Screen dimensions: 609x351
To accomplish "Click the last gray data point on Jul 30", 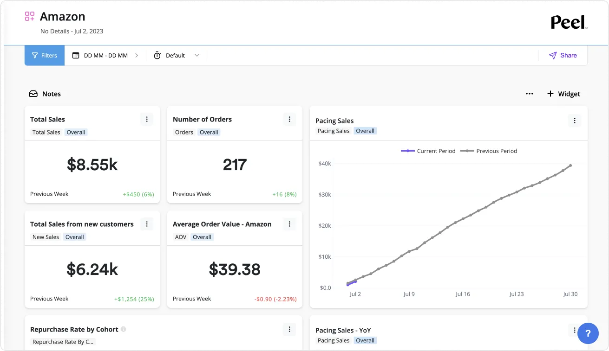I will pos(570,166).
